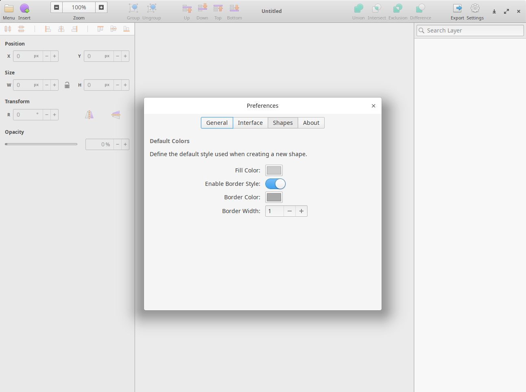Decrease the X position value

click(x=47, y=56)
